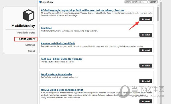Open Settings page in sidebar

coord(30,45)
